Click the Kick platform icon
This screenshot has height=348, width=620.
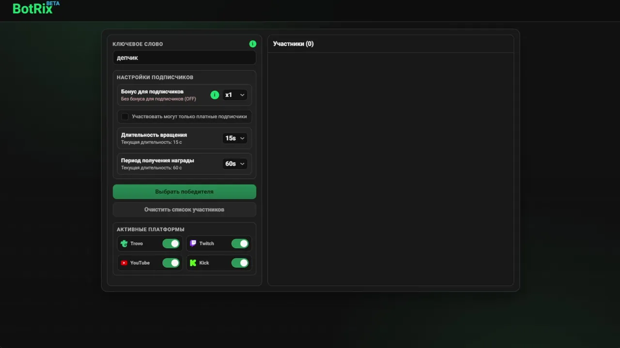click(193, 263)
